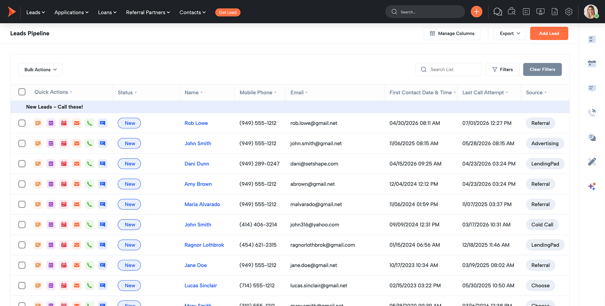The height and width of the screenshot is (306, 605).
Task: Open the Filters button
Action: click(502, 70)
